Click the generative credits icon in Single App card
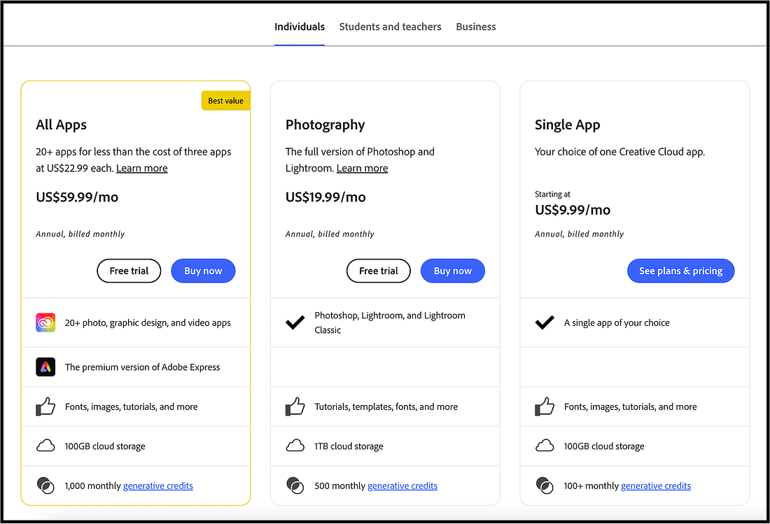This screenshot has height=524, width=770. (545, 486)
